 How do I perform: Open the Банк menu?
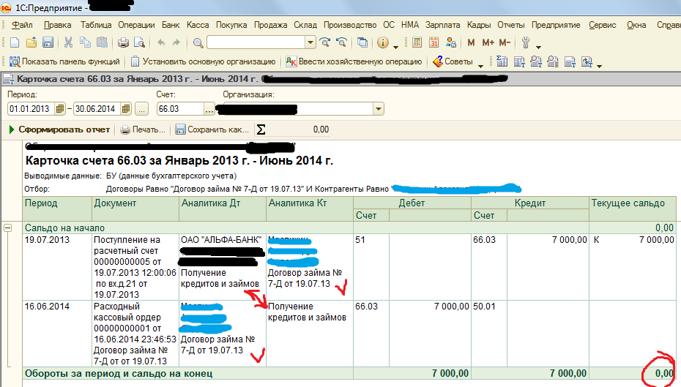point(170,25)
